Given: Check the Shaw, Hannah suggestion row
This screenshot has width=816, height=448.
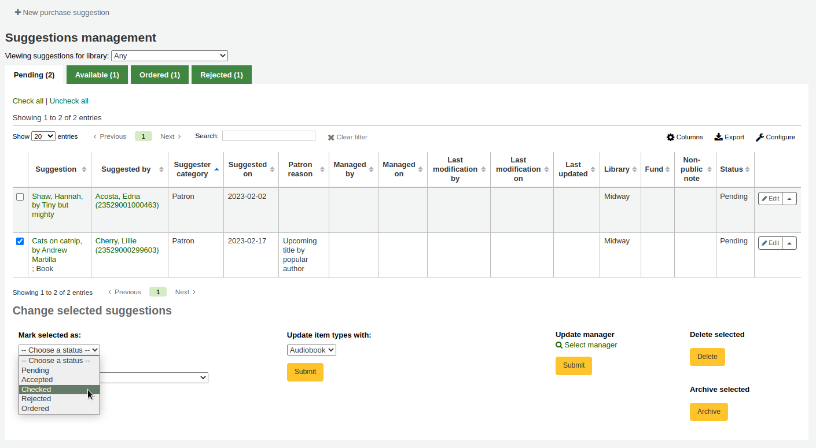Looking at the screenshot, I should (20, 197).
